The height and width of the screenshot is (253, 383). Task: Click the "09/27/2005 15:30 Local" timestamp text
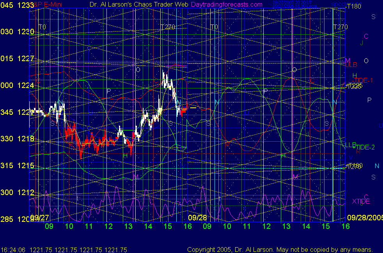[295, 6]
